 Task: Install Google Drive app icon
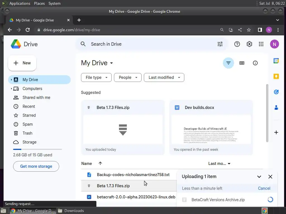(231, 30)
